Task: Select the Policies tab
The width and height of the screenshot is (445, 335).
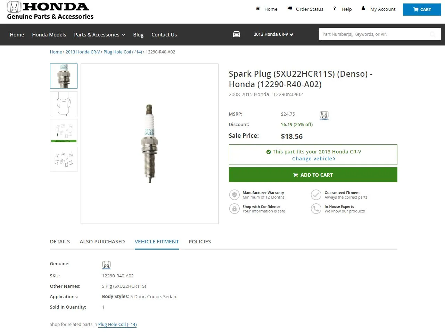Action: click(x=200, y=242)
